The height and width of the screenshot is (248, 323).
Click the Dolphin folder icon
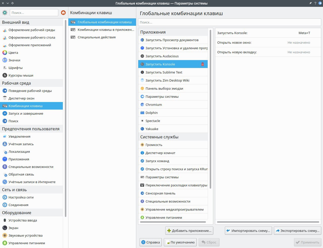coord(142,113)
